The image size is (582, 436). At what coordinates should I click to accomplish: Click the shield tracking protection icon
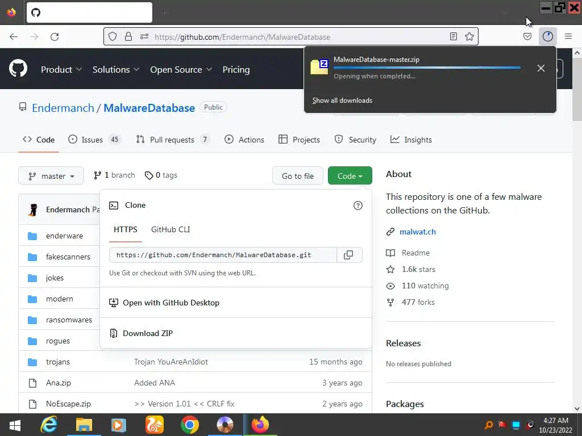pyautogui.click(x=113, y=36)
